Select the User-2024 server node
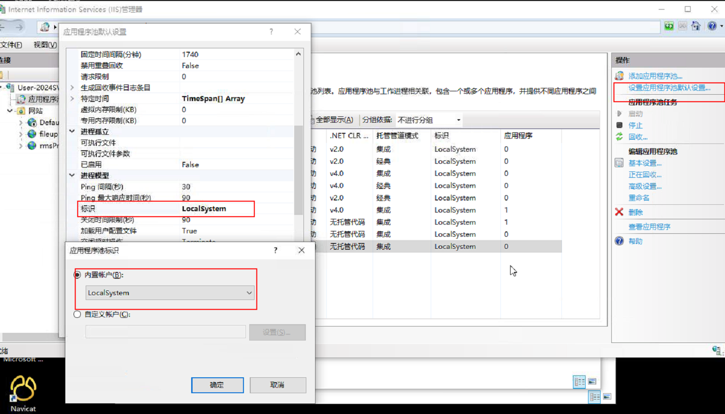 click(38, 87)
